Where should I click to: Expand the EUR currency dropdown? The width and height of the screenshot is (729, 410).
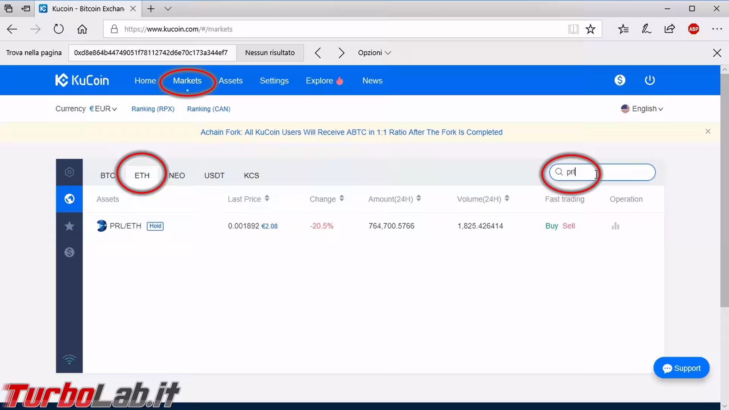(103, 109)
